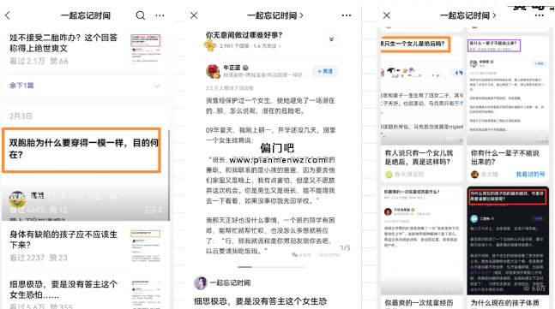Open search in the left panel

(141, 15)
